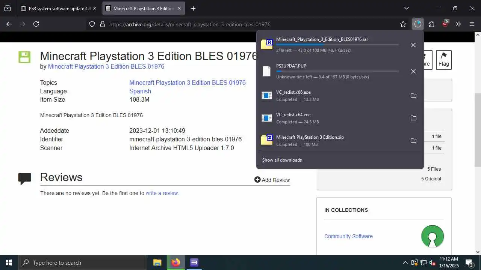The width and height of the screenshot is (481, 270).
Task: Show hidden system tray icons
Action: (x=405, y=262)
